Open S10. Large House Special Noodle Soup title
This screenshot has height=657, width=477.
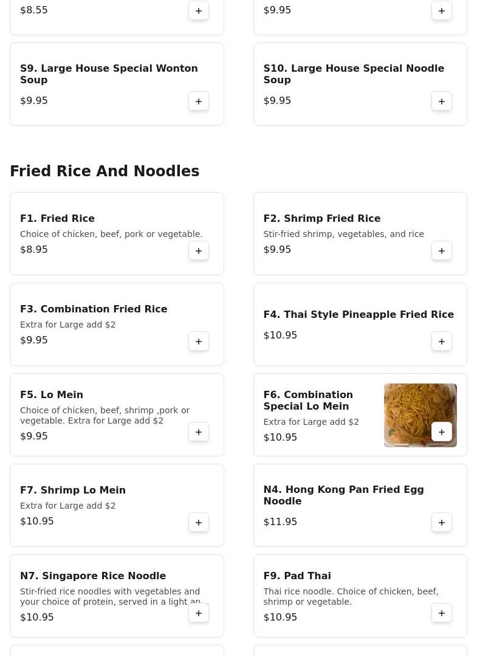pyautogui.click(x=354, y=74)
